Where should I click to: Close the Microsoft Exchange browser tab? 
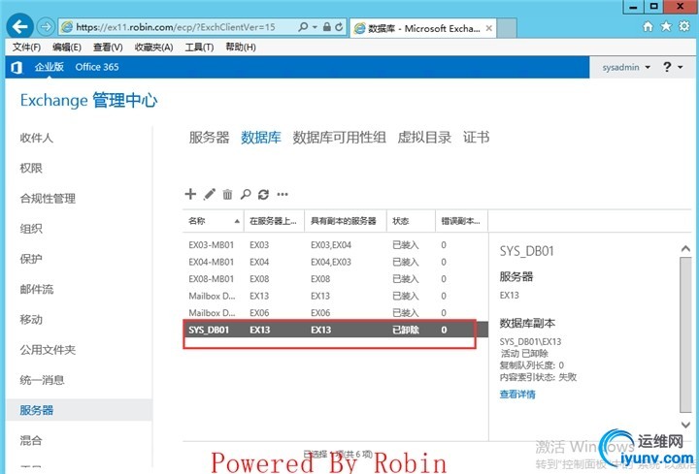[489, 28]
